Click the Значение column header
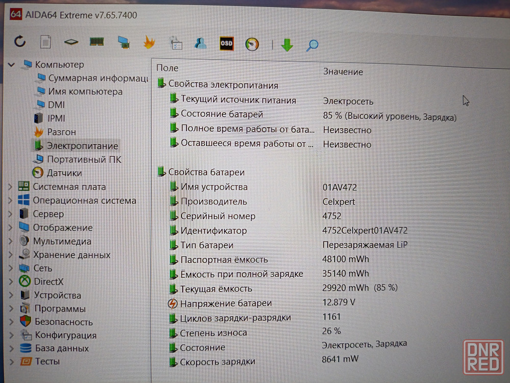510x383 pixels. (x=343, y=72)
